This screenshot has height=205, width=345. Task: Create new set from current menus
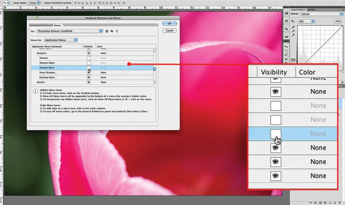112,31
